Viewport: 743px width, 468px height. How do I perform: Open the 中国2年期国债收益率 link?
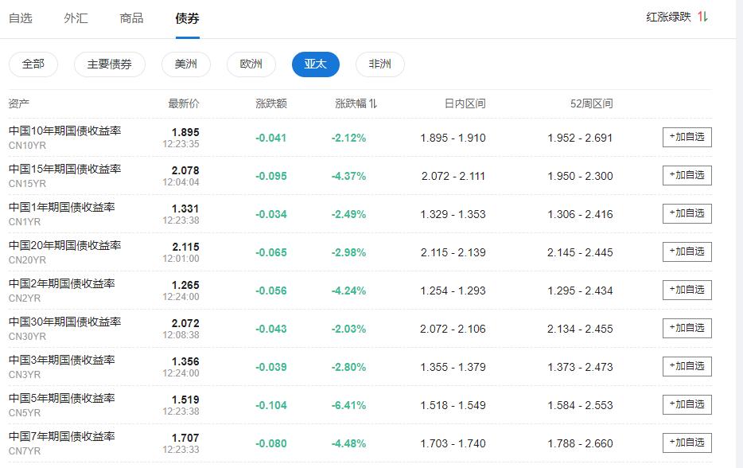coord(61,284)
